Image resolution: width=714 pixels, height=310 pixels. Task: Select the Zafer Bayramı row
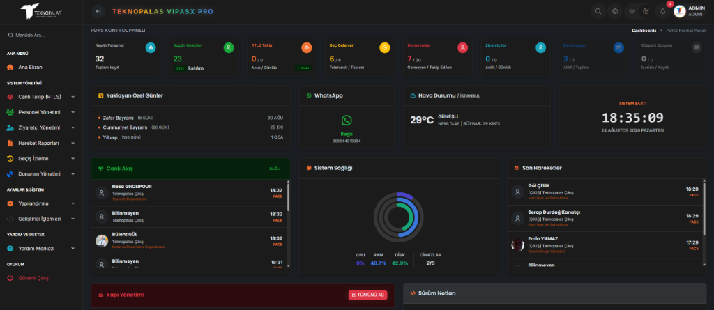(190, 118)
